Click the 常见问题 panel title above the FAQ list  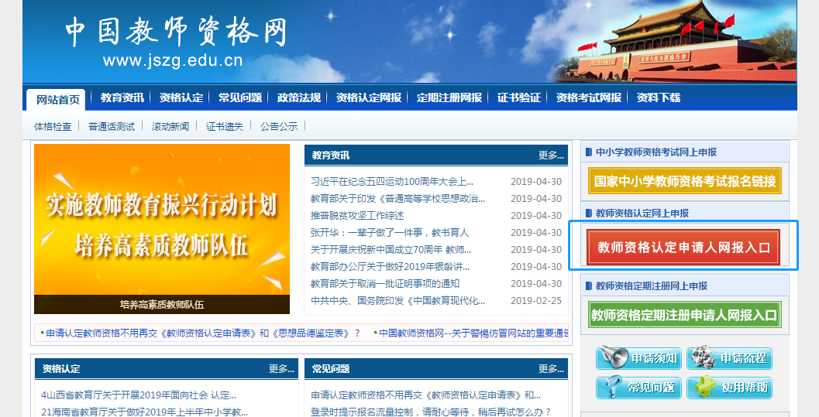331,368
